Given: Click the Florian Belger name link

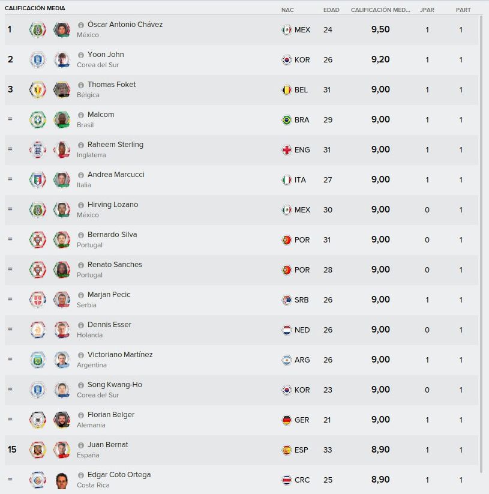Looking at the screenshot, I should (x=111, y=415).
